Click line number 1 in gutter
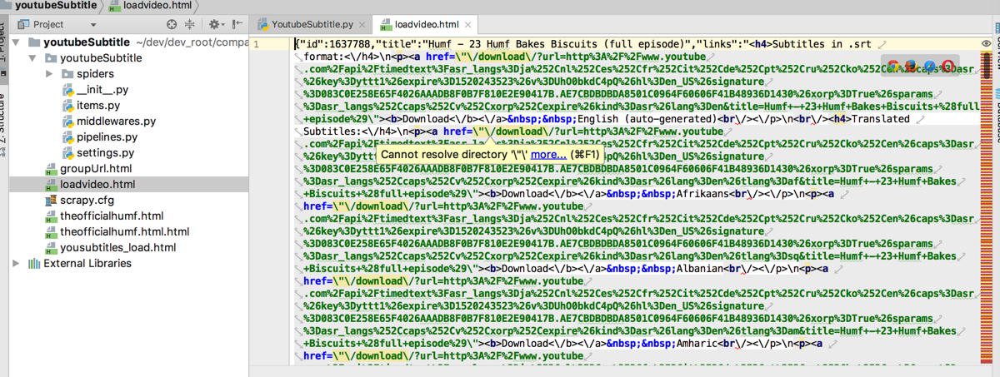Screen dimensions: 1000x377 pos(257,44)
